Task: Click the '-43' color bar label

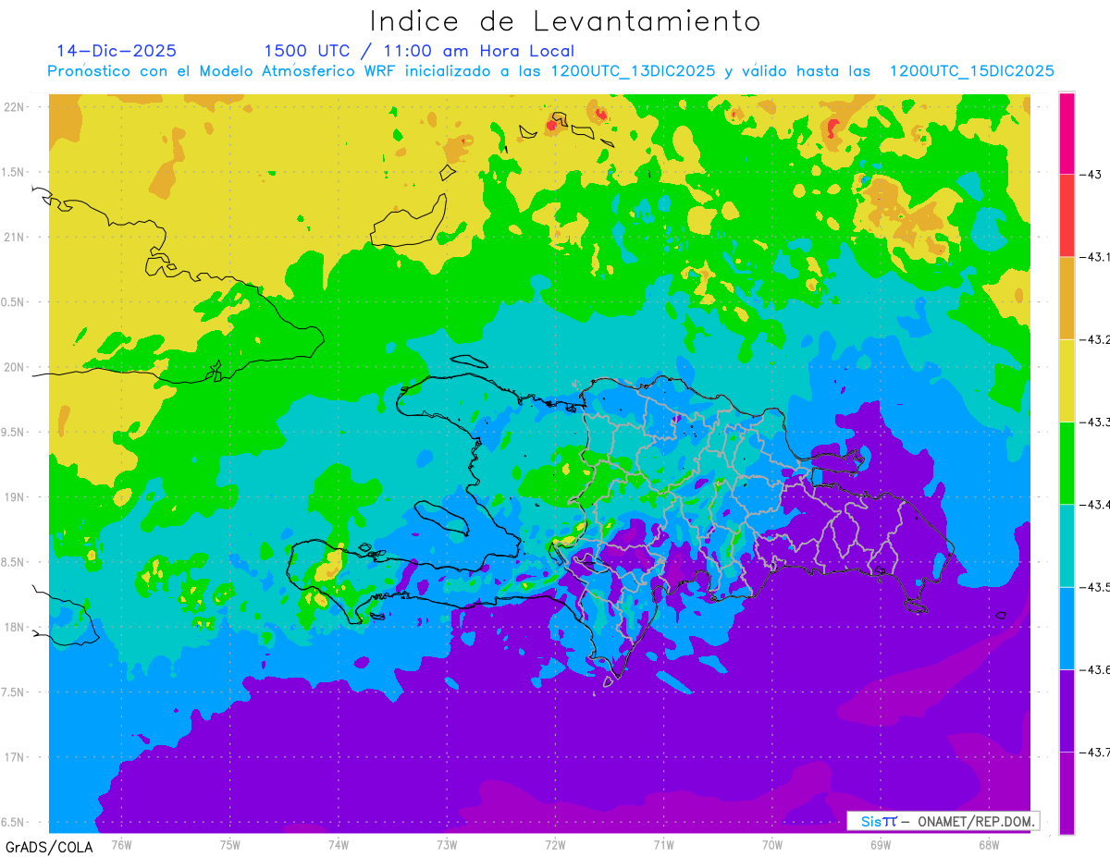Action: pyautogui.click(x=1091, y=175)
